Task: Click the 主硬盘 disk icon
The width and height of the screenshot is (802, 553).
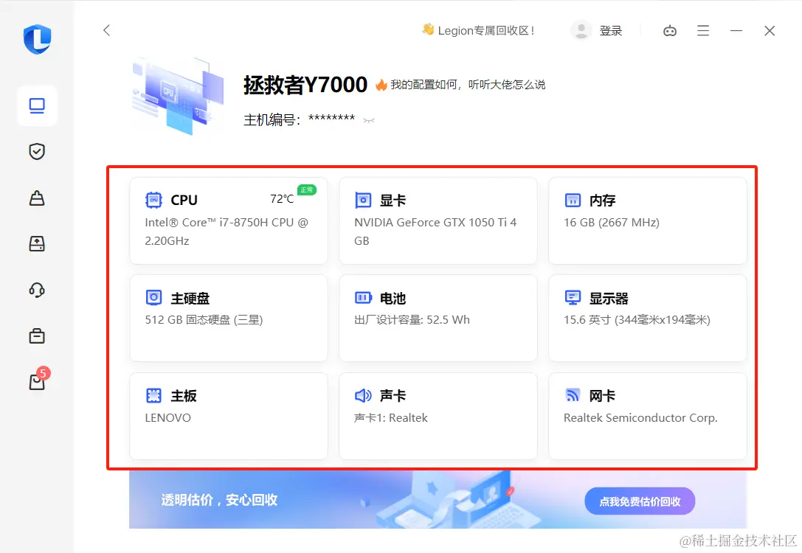Action: tap(153, 297)
